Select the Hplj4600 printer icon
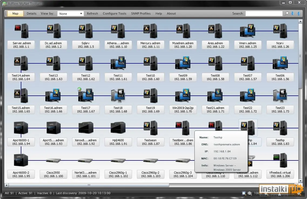This screenshot has height=199, width=307. click(118, 128)
